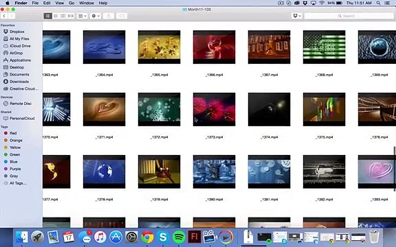Image resolution: width=396 pixels, height=247 pixels.
Task: Open App Store from the Dock
Action: [116, 237]
